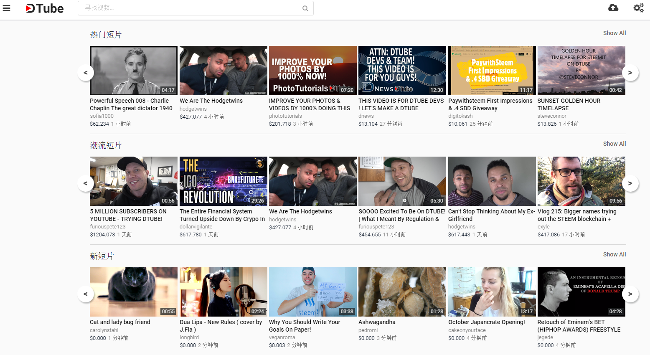The width and height of the screenshot is (650, 355).
Task: Open Ashwagandha video thumbnail
Action: [x=402, y=292]
